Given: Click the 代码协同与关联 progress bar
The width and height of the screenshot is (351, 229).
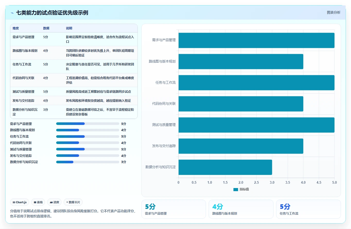Looking at the screenshot, I should click(x=88, y=143).
